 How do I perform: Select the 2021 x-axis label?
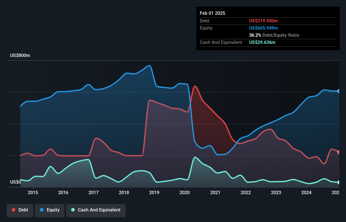coord(215,192)
